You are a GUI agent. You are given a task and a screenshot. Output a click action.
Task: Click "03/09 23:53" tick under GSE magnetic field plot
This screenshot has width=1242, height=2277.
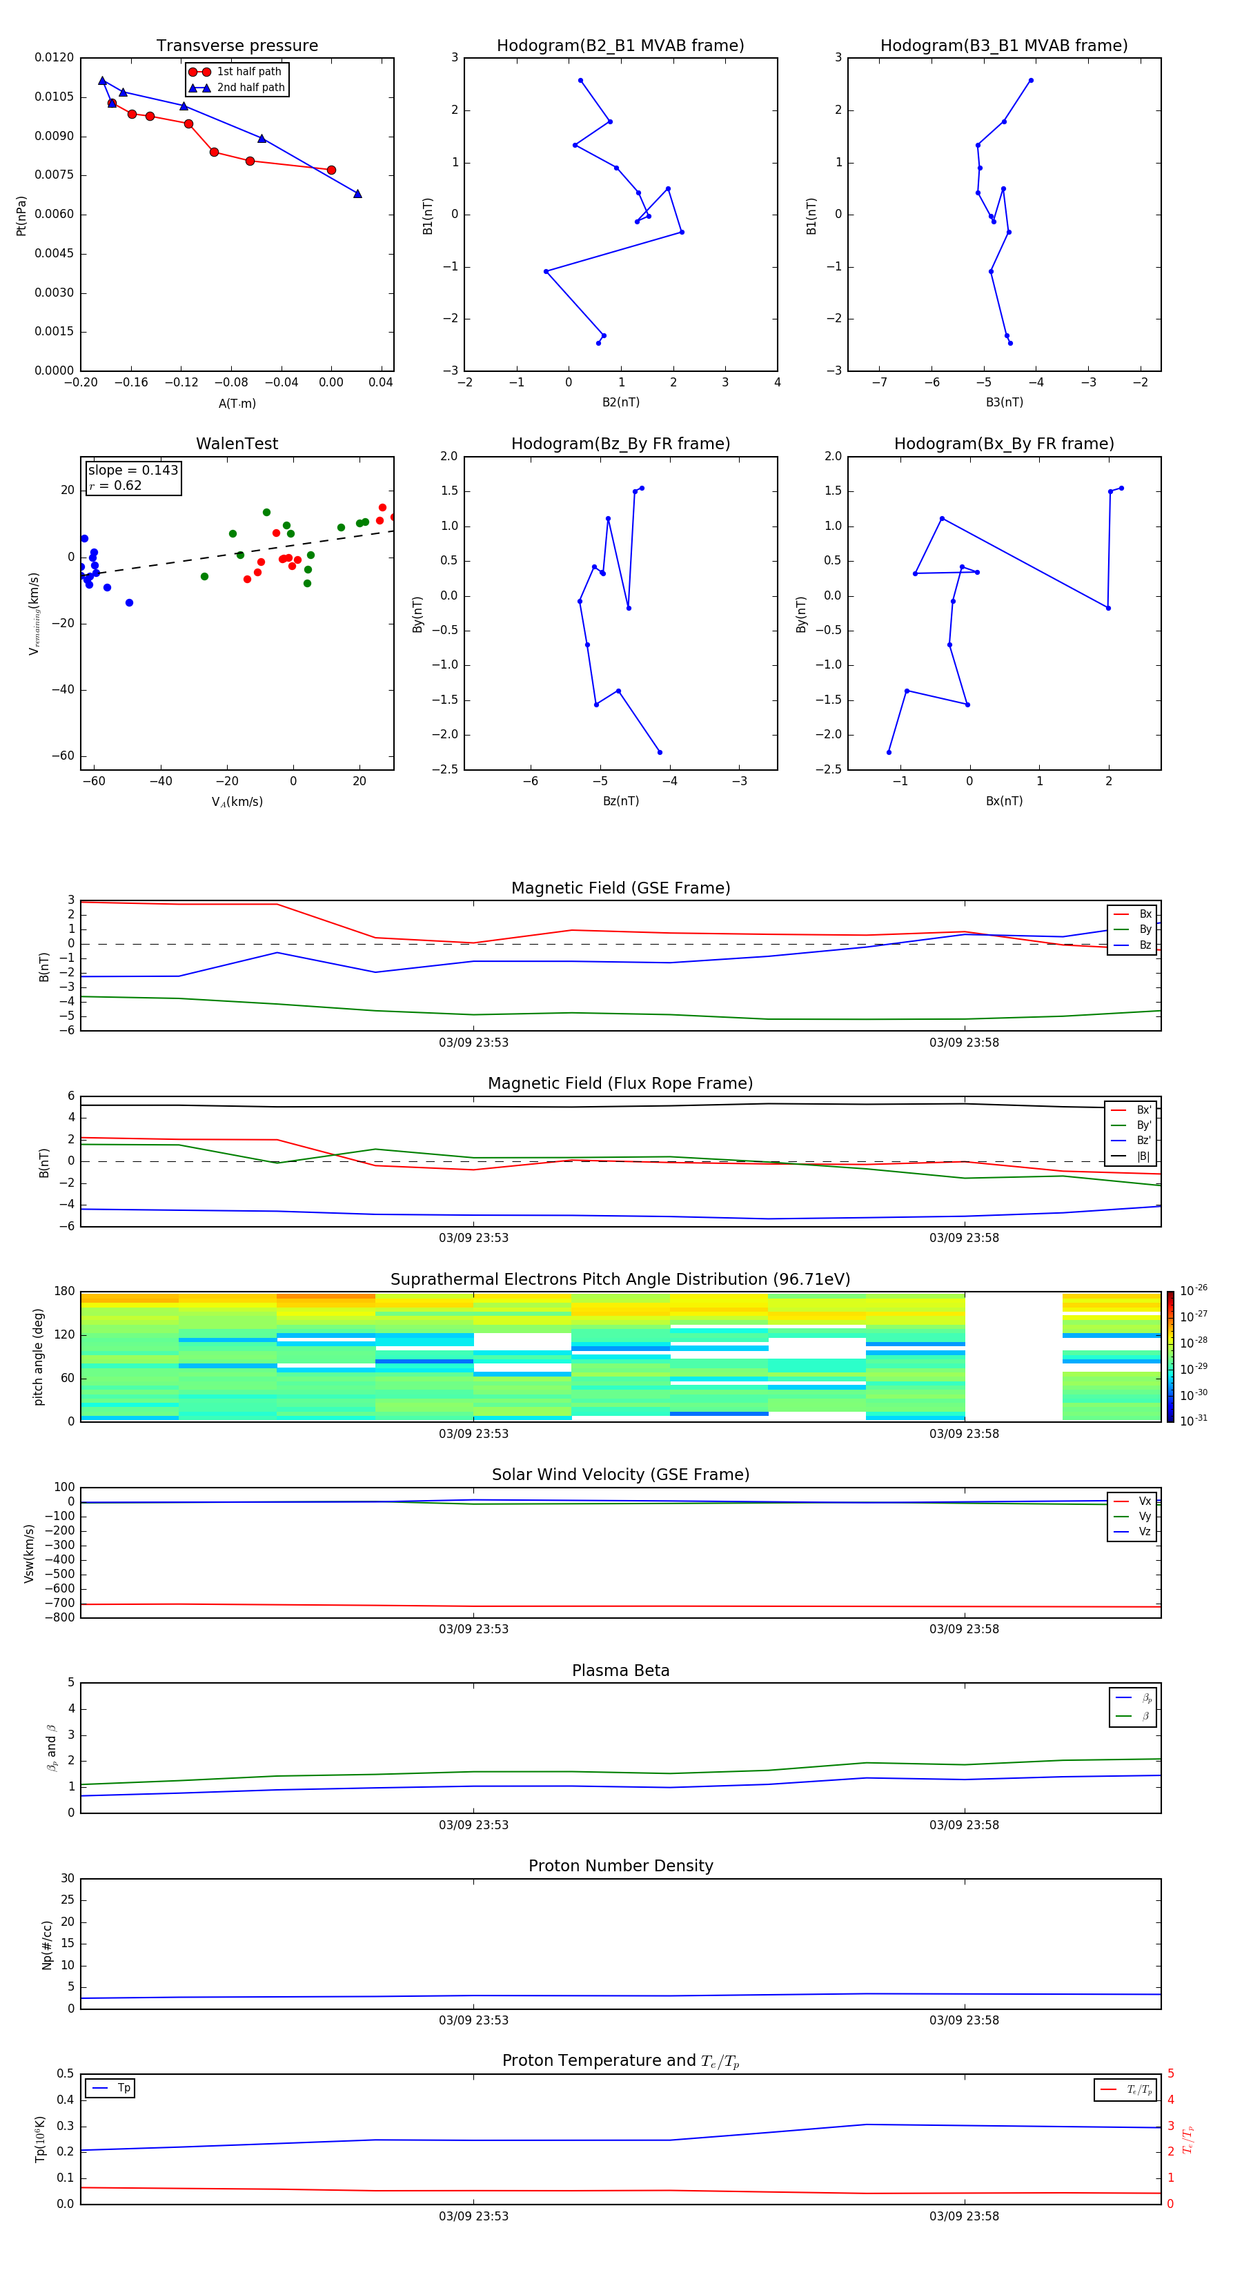coord(474,1043)
